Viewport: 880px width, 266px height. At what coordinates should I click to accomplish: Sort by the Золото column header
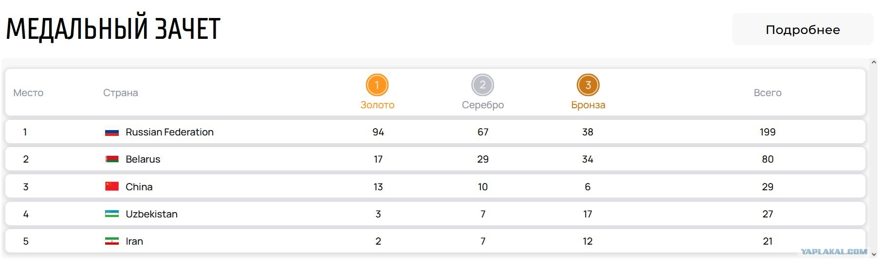[377, 105]
